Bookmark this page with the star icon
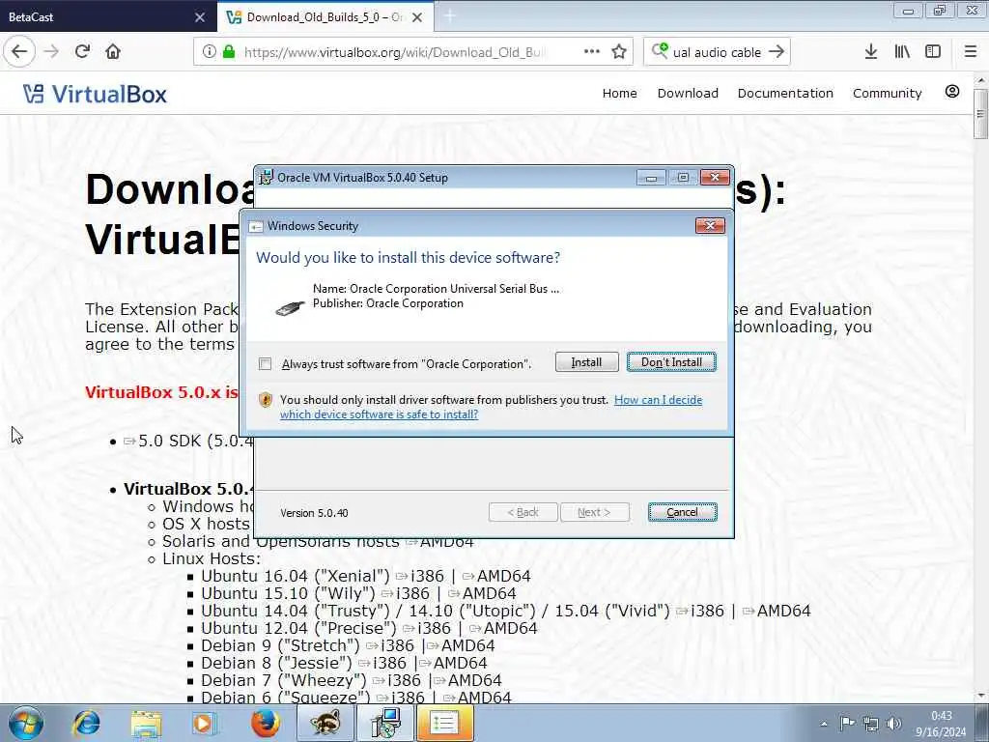 point(619,52)
